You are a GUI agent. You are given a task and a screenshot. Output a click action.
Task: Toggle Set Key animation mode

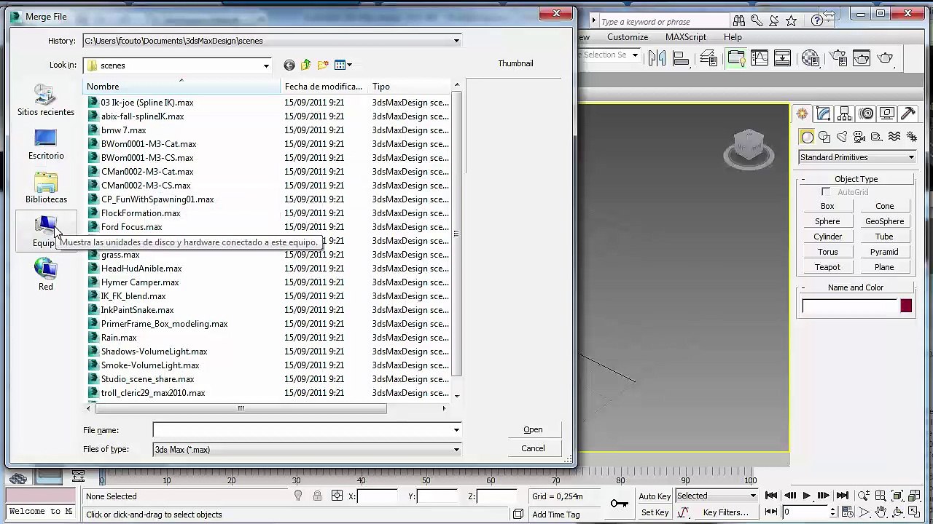(655, 512)
